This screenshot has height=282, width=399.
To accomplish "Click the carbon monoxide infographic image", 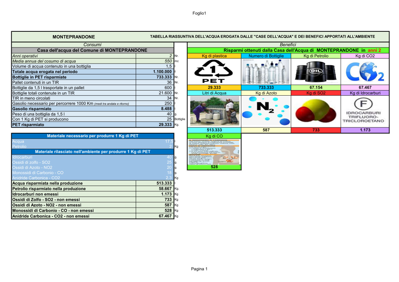I will pos(214,152).
